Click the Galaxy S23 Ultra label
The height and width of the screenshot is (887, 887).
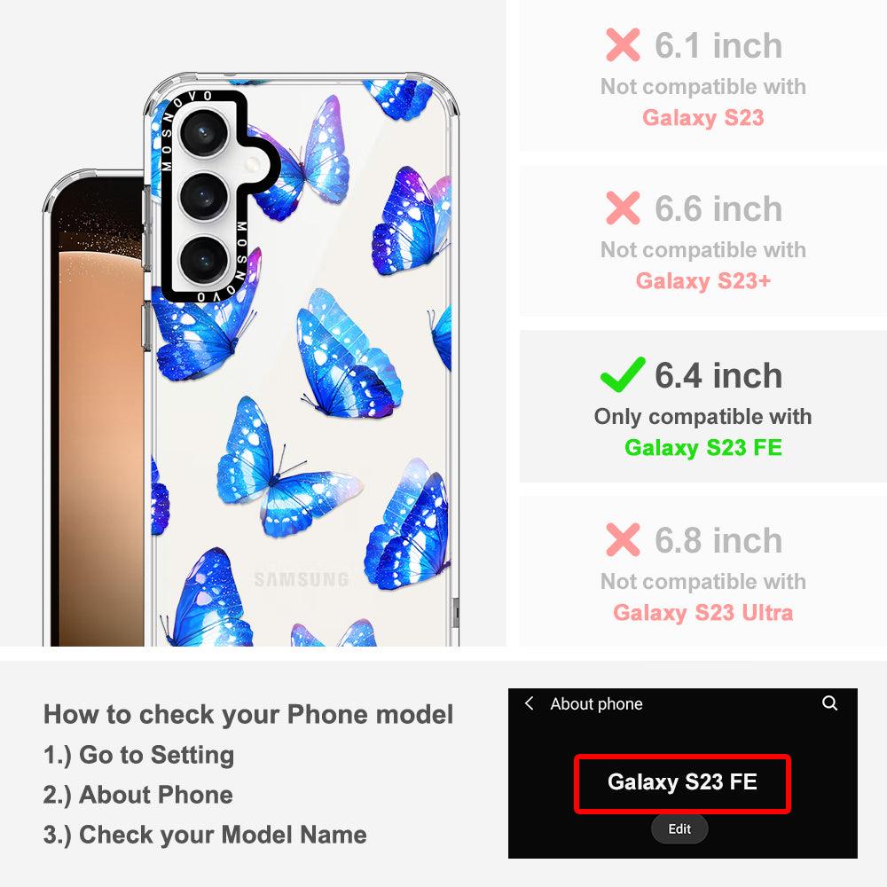pos(703,613)
